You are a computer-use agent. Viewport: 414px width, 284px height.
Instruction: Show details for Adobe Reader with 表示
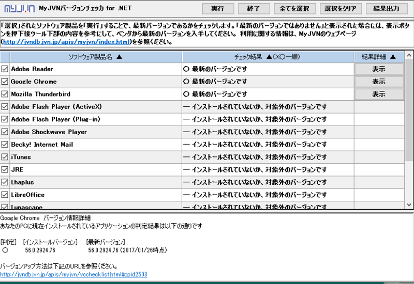379,69
